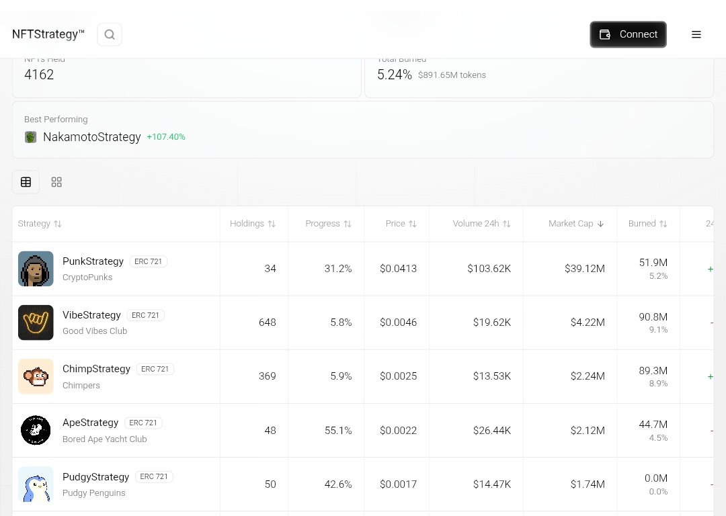Image resolution: width=726 pixels, height=516 pixels.
Task: Open the ApeStrategy row name
Action: 91,423
